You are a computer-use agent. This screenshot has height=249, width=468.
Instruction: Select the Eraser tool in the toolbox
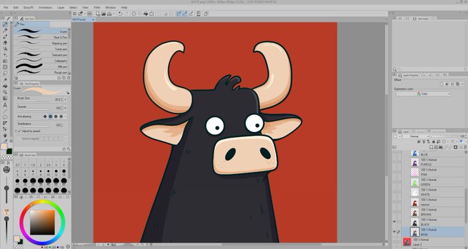5,43
